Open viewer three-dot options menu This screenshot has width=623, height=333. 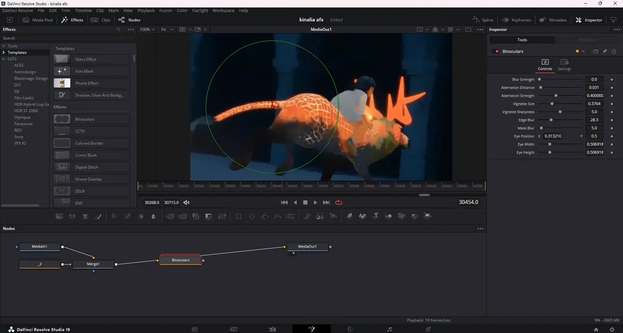click(x=480, y=29)
